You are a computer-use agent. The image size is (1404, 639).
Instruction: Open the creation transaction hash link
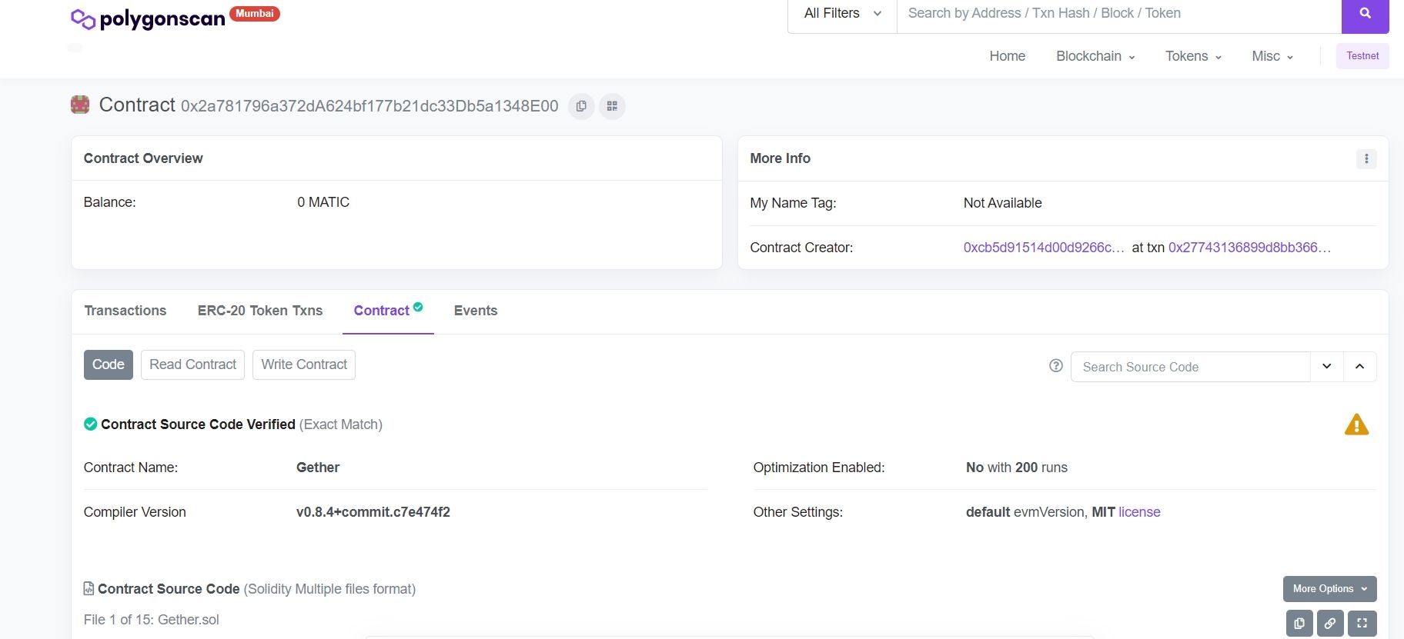click(x=1249, y=248)
